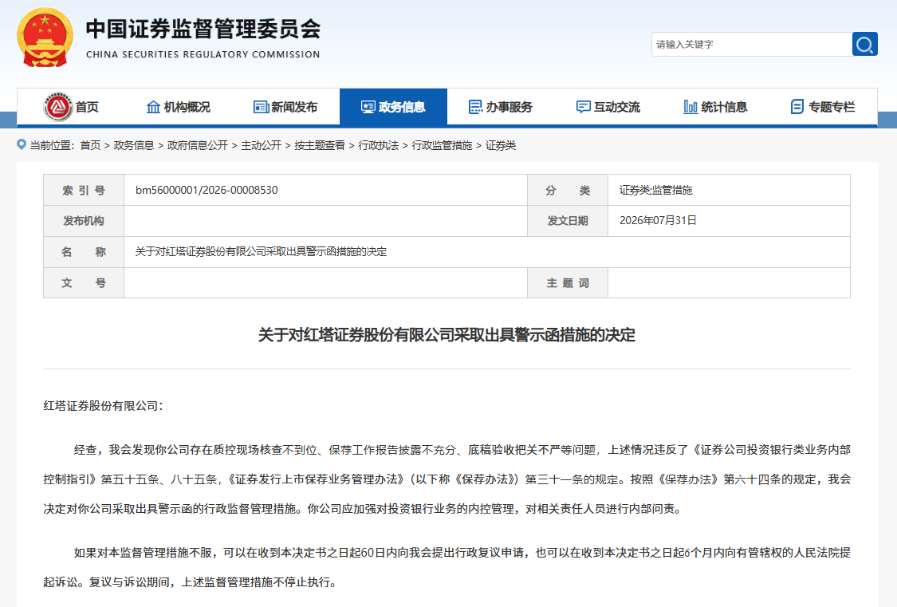Follow the breadcrumb link 政务信息
897x607 pixels.
click(x=134, y=145)
